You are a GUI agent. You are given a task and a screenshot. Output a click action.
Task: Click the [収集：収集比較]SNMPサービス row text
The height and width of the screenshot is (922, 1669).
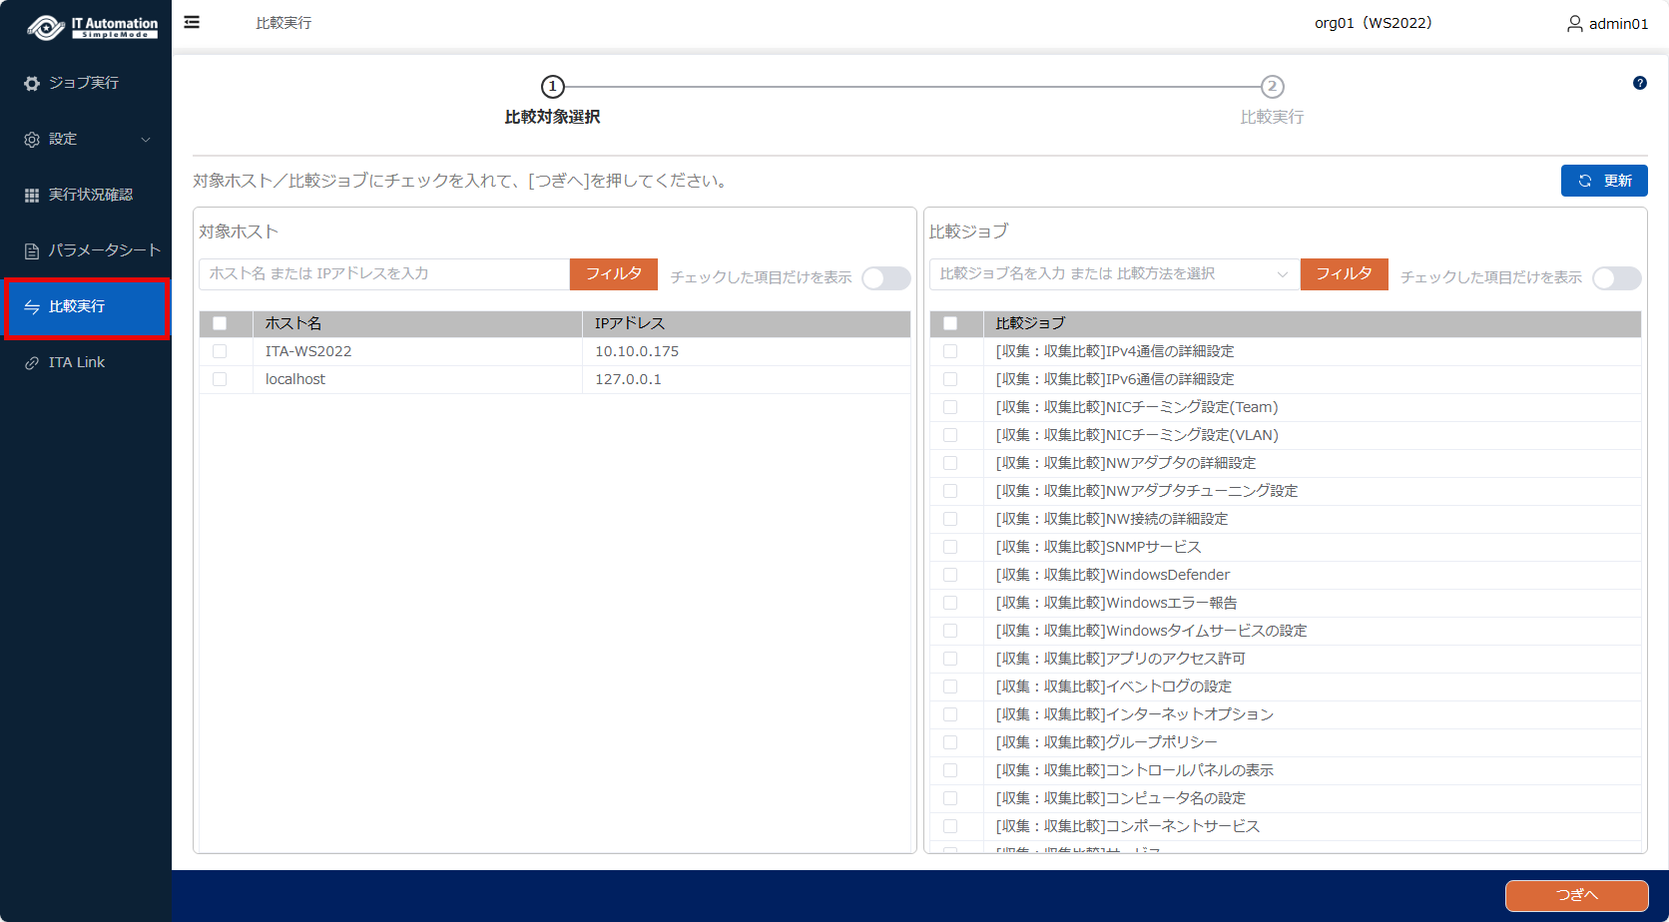(1098, 547)
